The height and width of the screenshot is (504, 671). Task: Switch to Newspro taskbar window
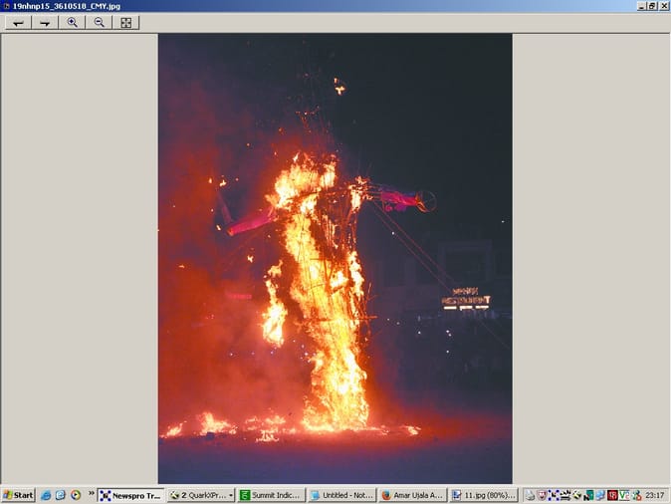[130, 495]
